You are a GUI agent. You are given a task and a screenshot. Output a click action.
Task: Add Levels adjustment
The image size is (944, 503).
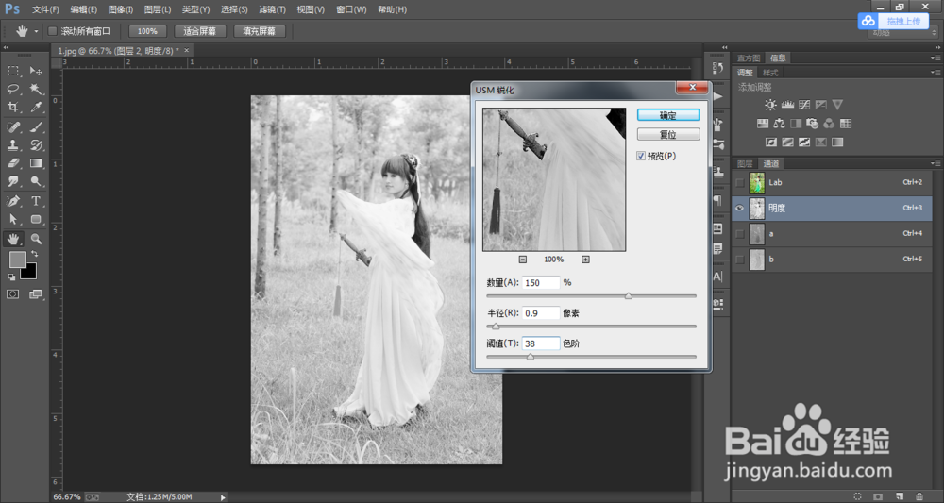coord(787,105)
